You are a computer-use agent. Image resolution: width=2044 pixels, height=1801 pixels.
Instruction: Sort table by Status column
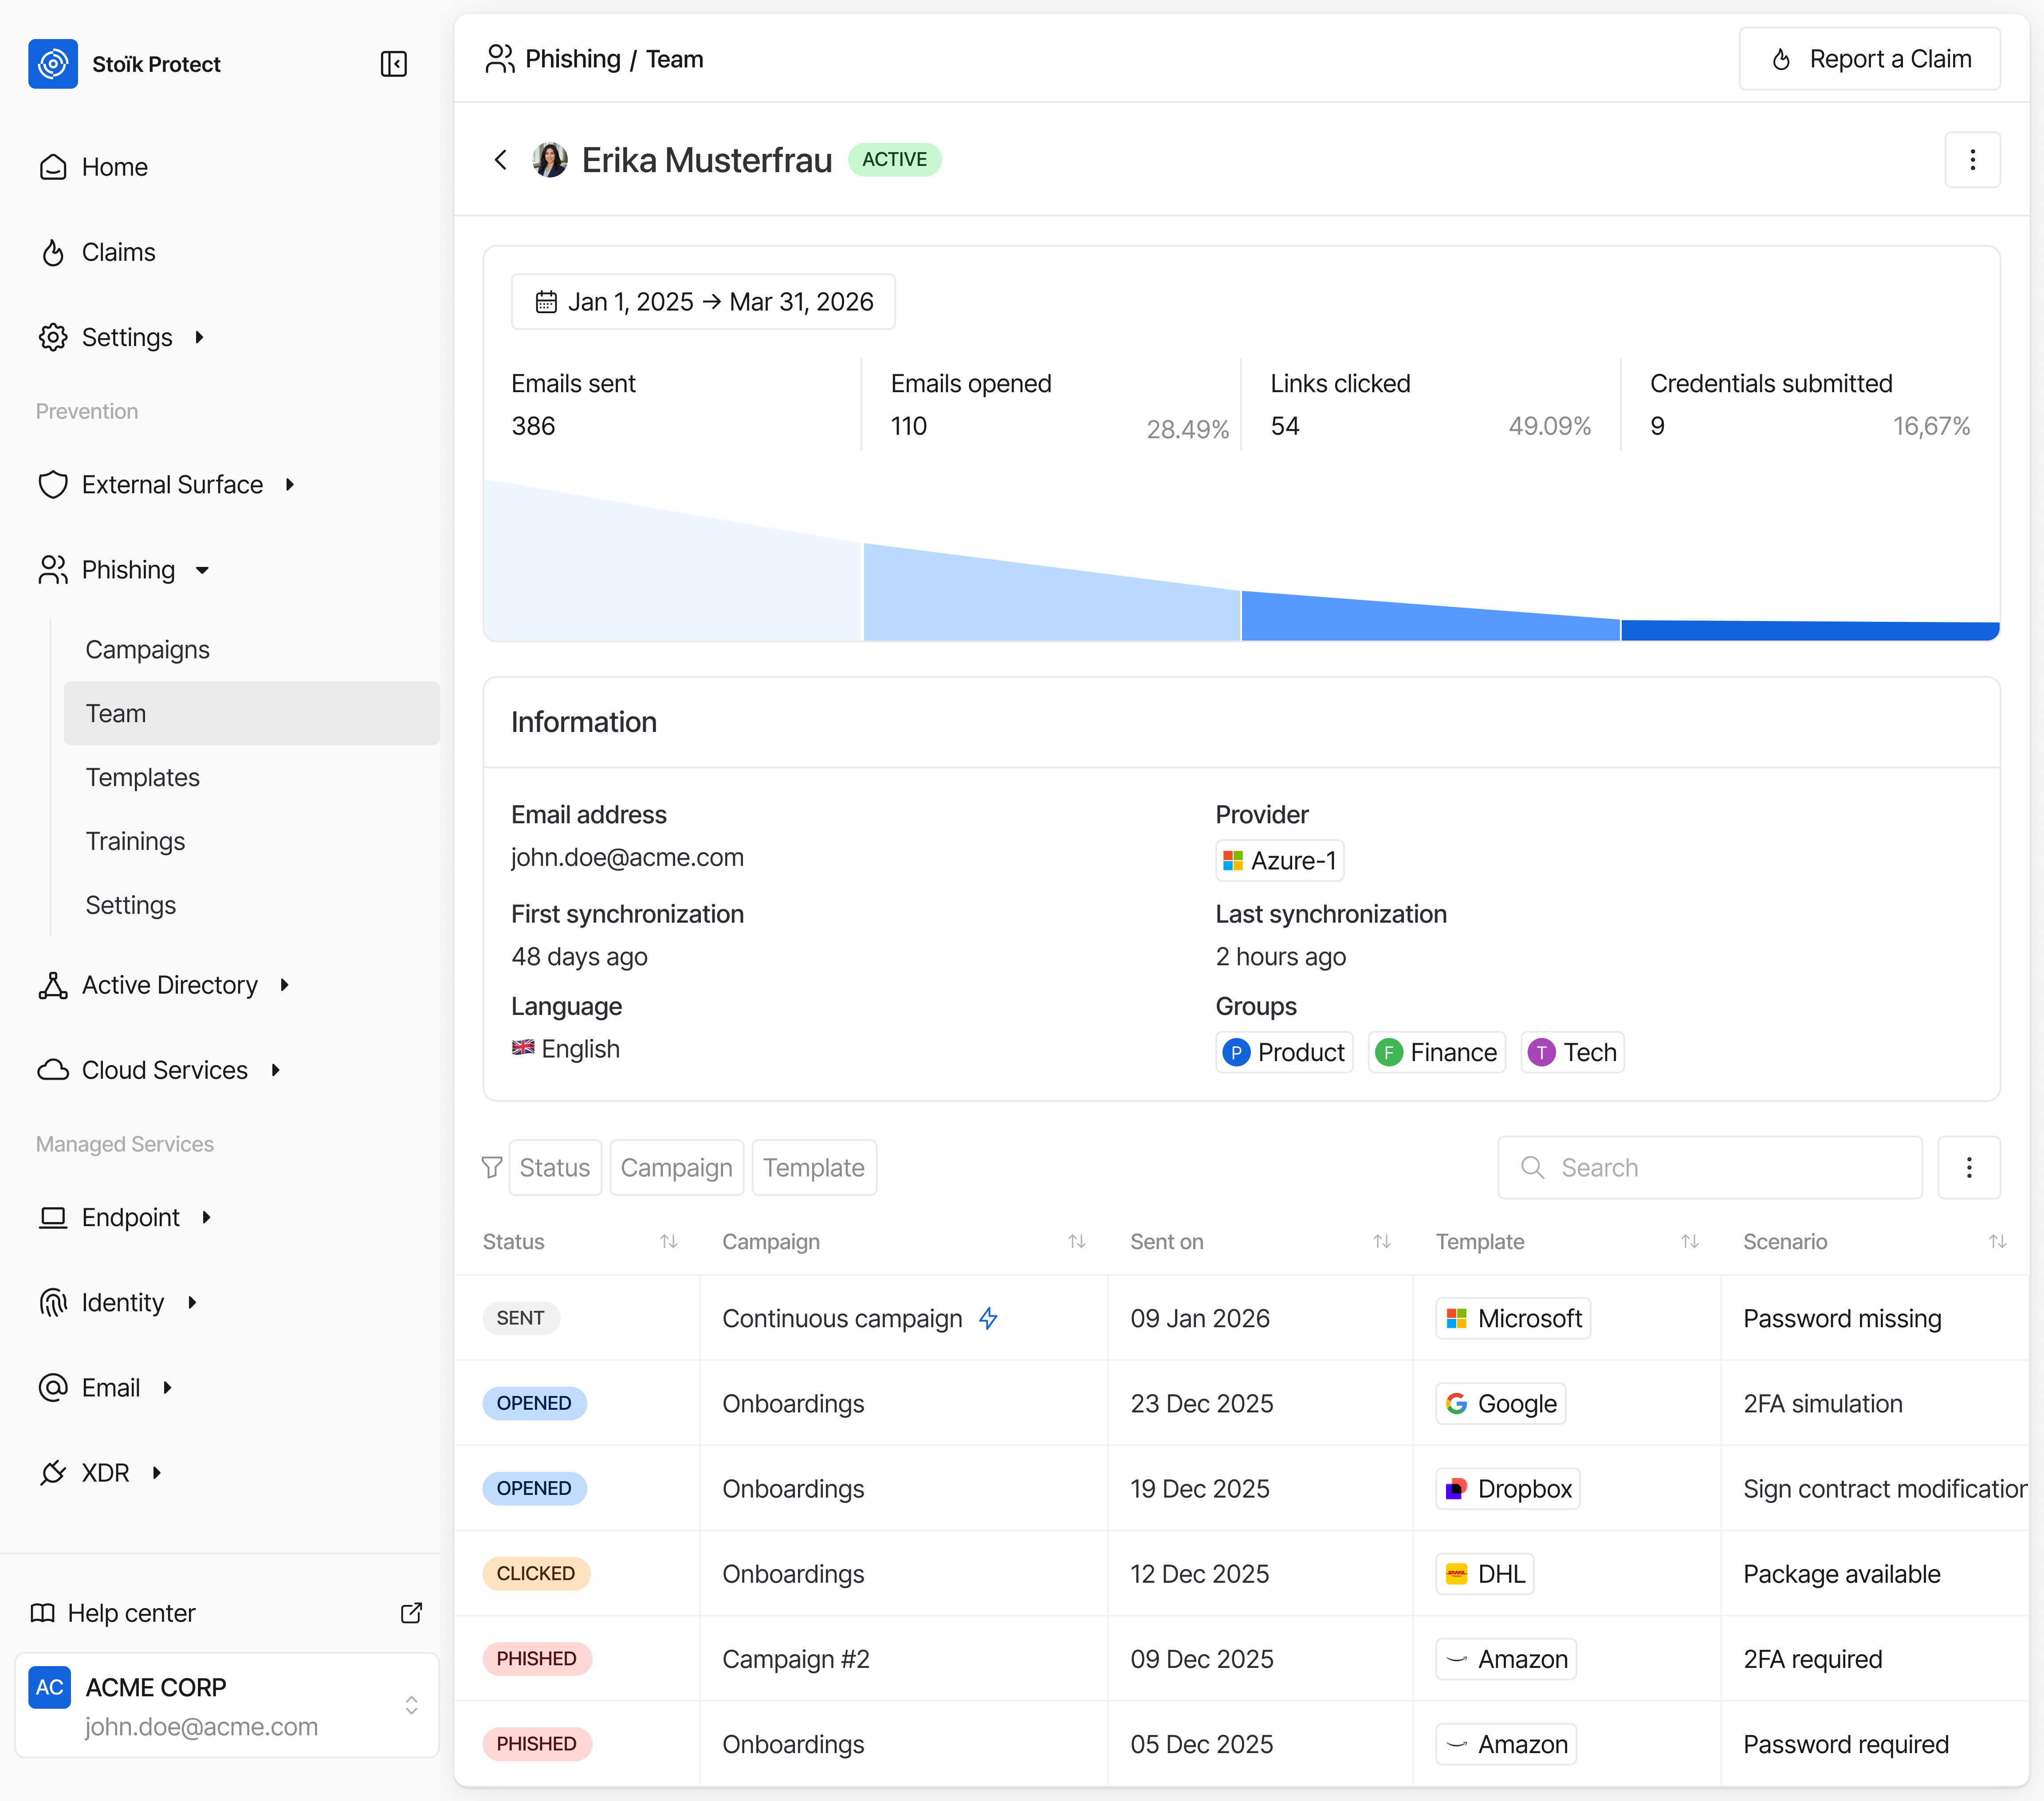point(668,1241)
